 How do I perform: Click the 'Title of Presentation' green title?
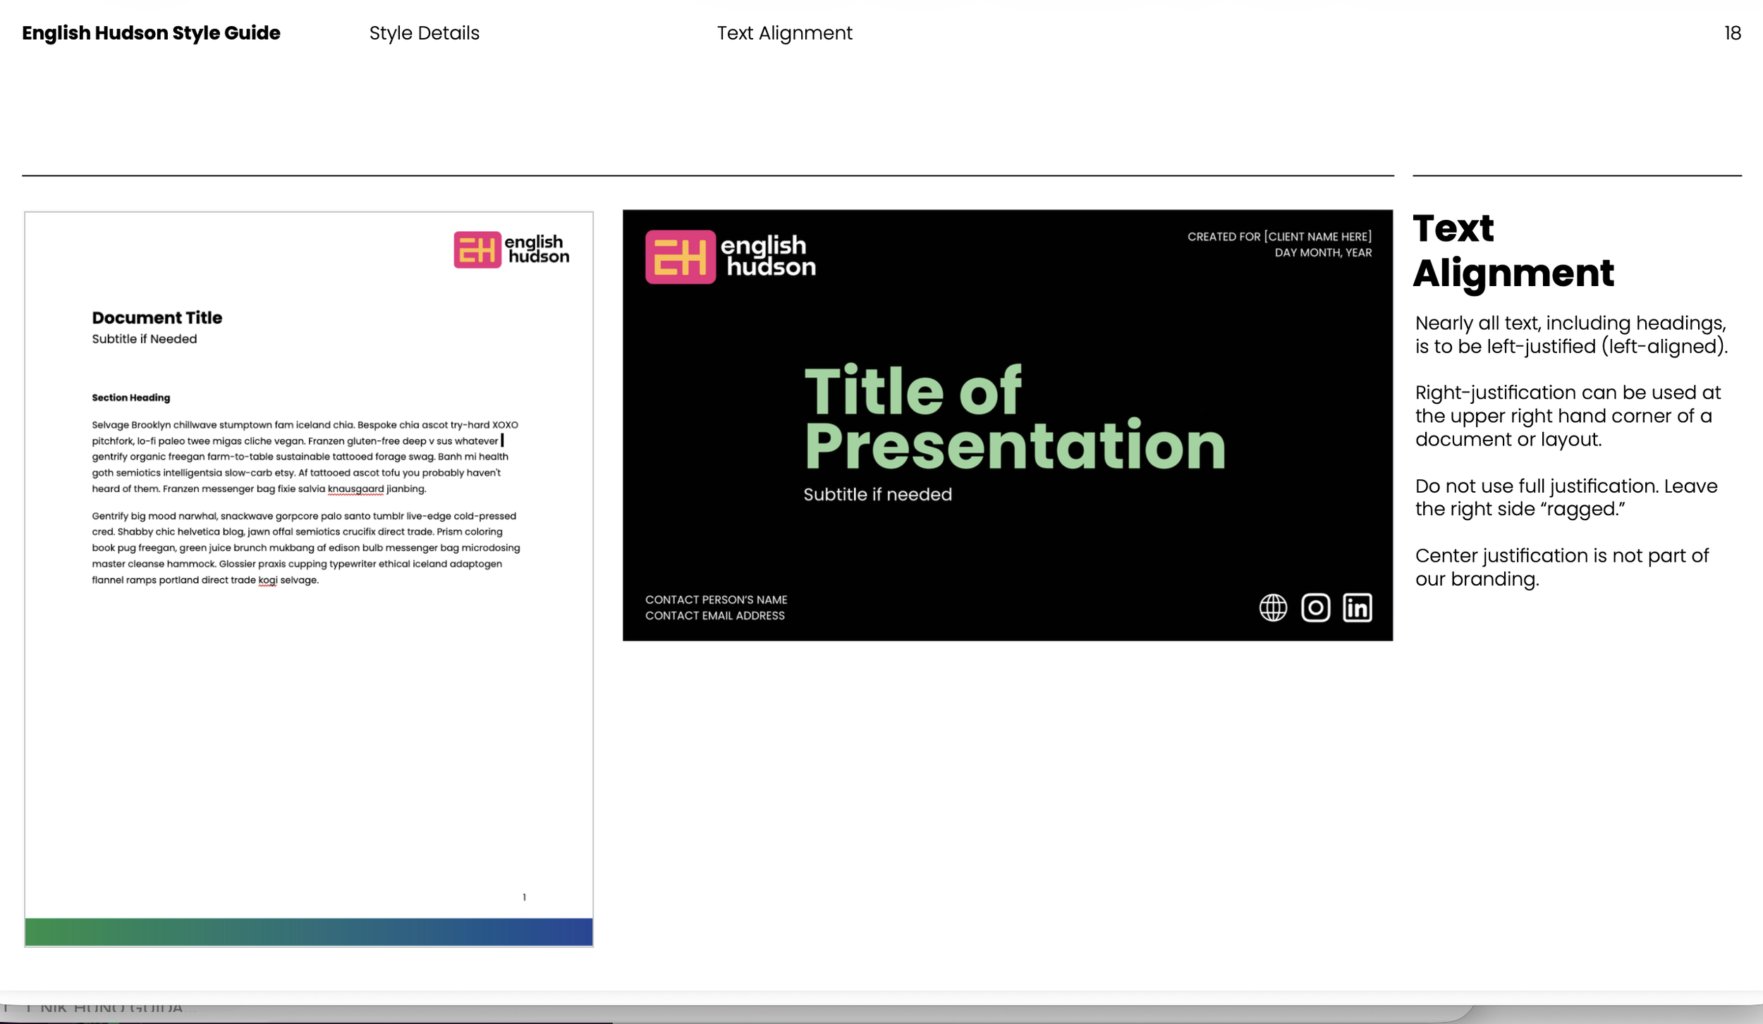click(1015, 418)
